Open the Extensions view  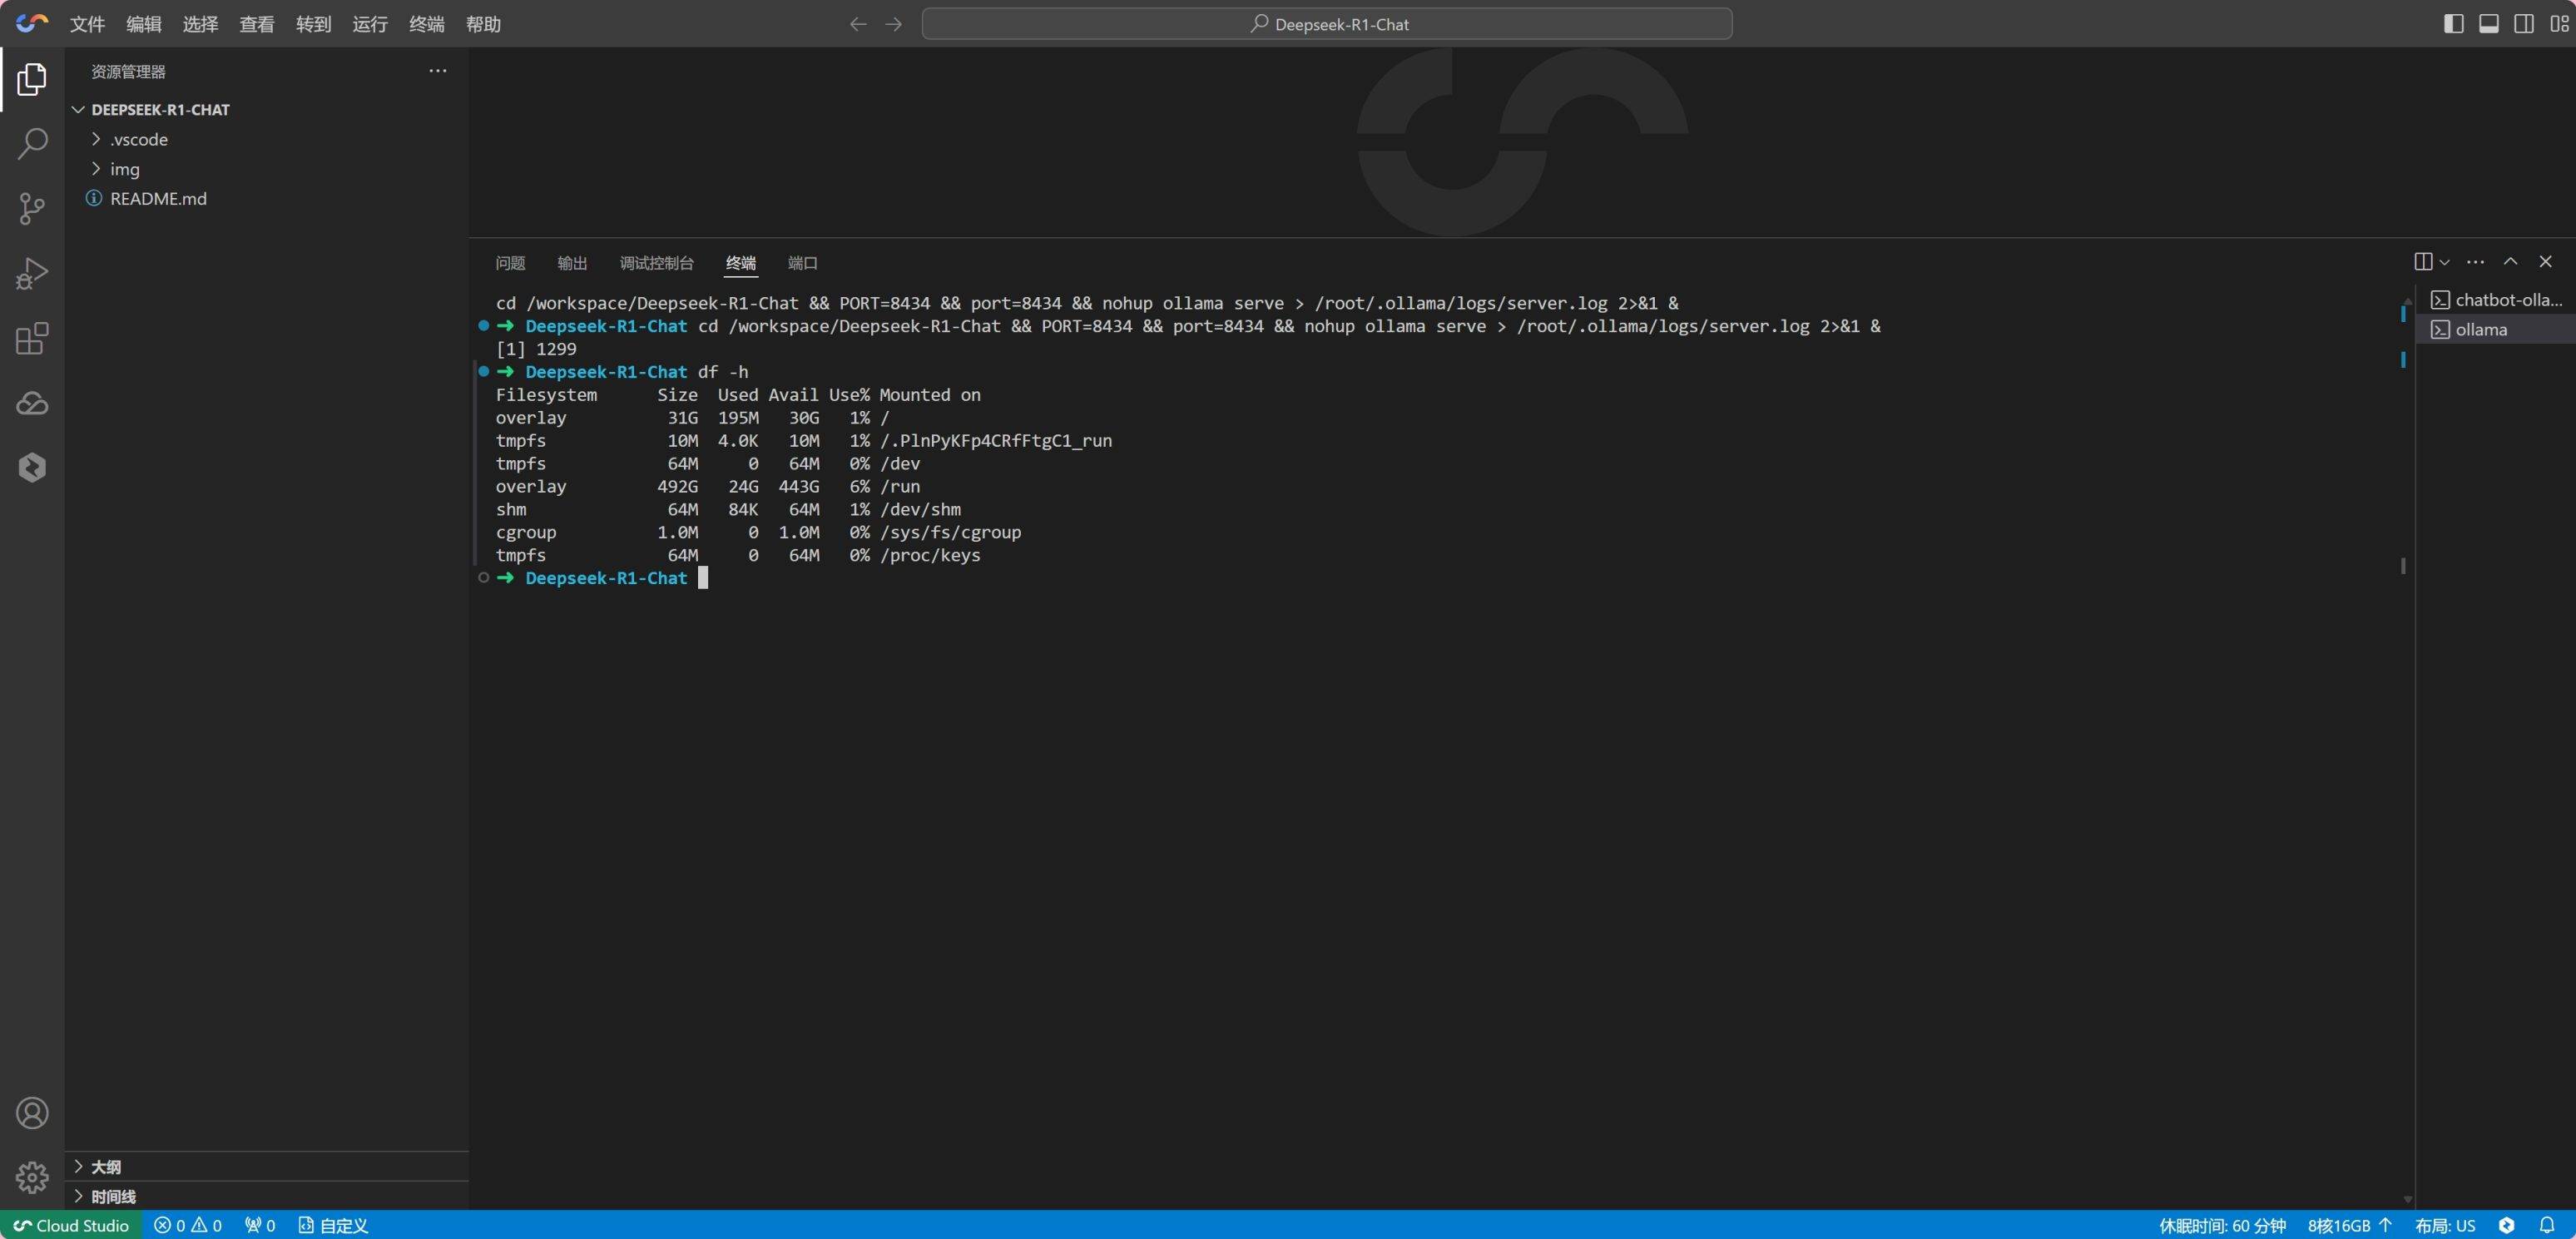[32, 338]
